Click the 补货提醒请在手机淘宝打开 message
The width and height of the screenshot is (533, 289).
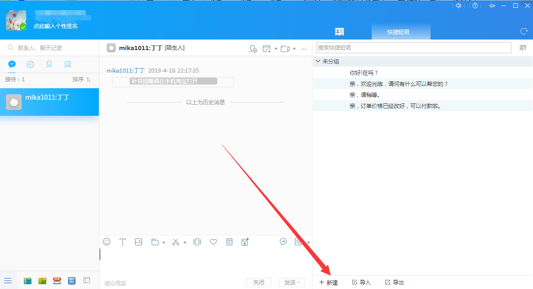click(173, 81)
